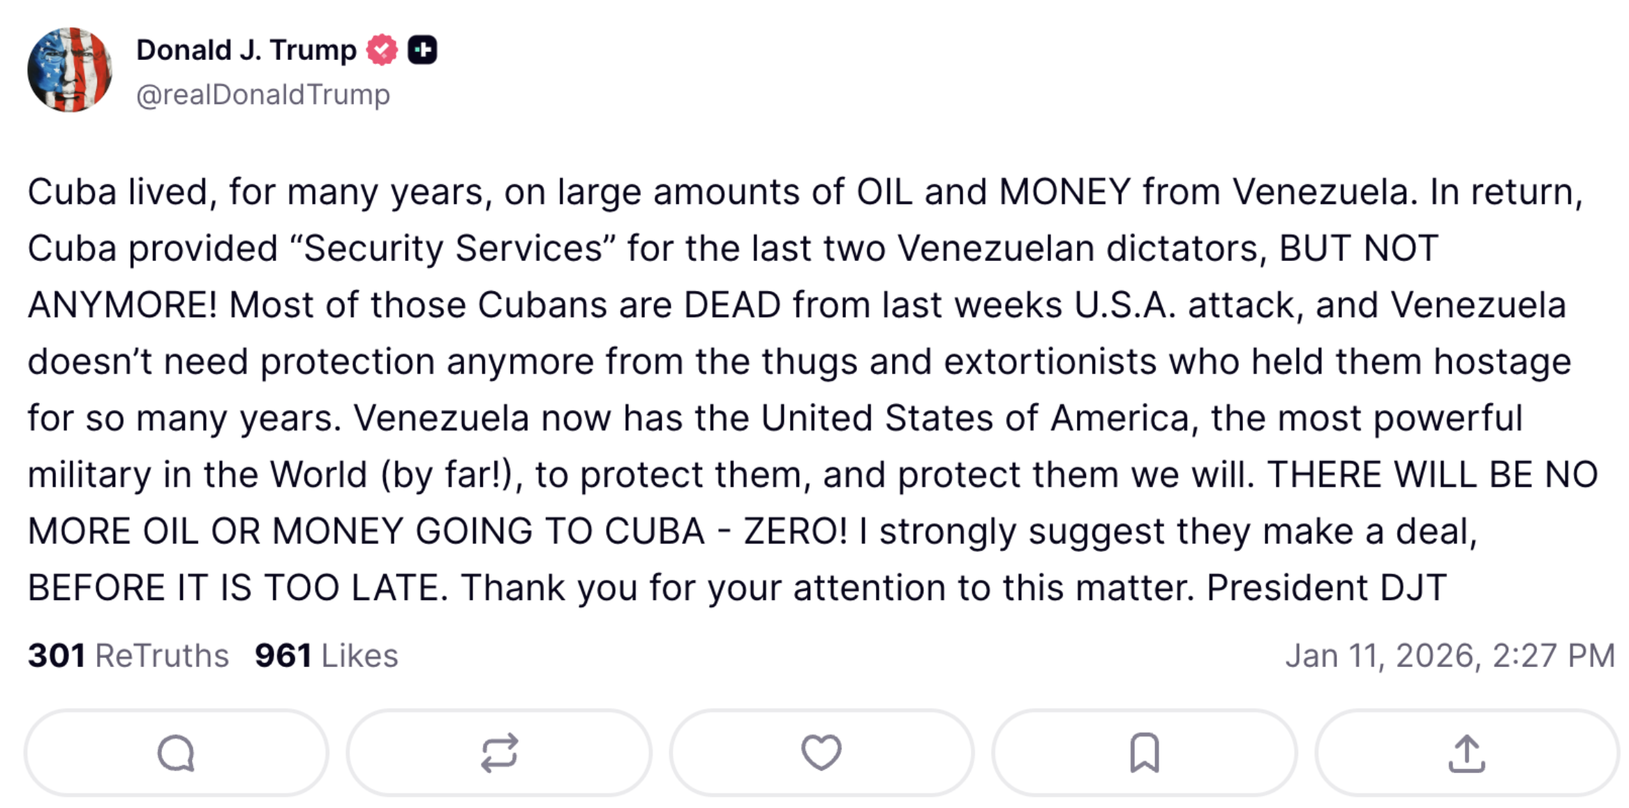Viewport: 1629px width, 808px height.
Task: Open share options via upload icon
Action: tap(1466, 753)
